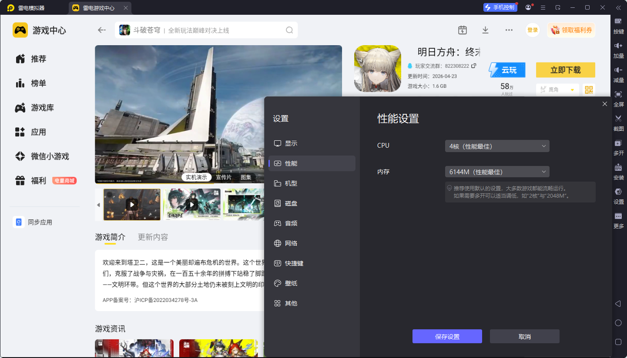Image resolution: width=627 pixels, height=358 pixels.
Task: Tap the Android back triangle button
Action: pyautogui.click(x=618, y=304)
